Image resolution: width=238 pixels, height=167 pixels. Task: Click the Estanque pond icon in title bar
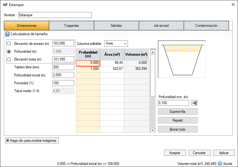(5, 5)
